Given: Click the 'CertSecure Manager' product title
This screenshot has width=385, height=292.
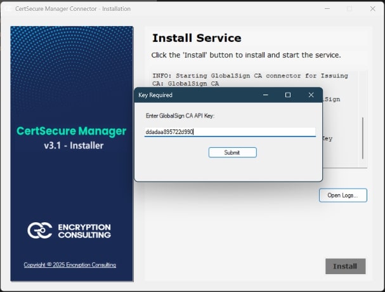Looking at the screenshot, I should [x=72, y=131].
